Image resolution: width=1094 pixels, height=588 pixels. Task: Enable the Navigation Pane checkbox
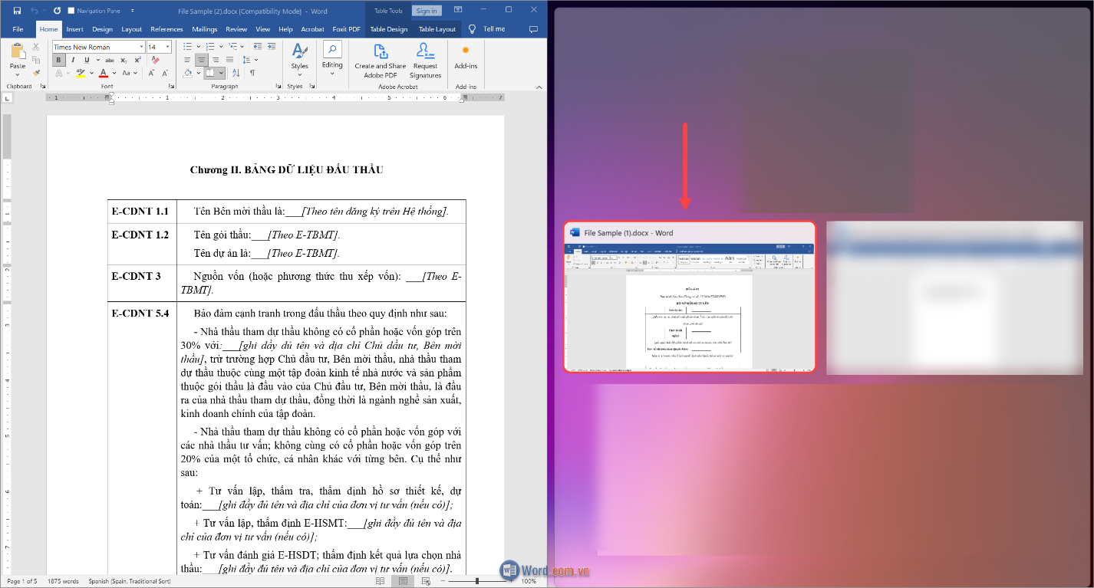coord(71,11)
